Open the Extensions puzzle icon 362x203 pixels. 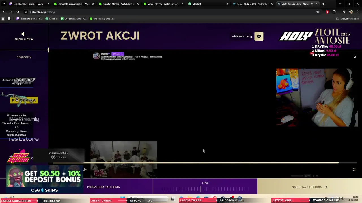pyautogui.click(x=334, y=12)
